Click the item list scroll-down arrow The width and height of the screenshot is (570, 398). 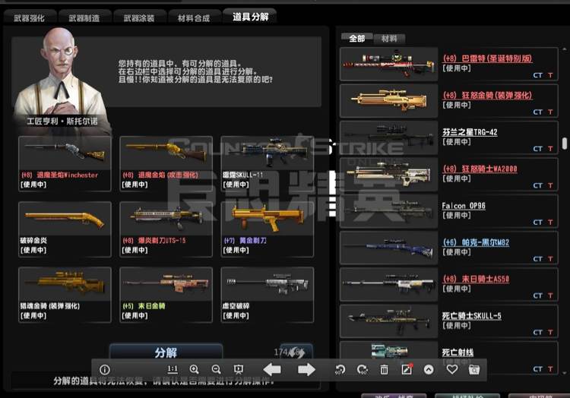(564, 373)
